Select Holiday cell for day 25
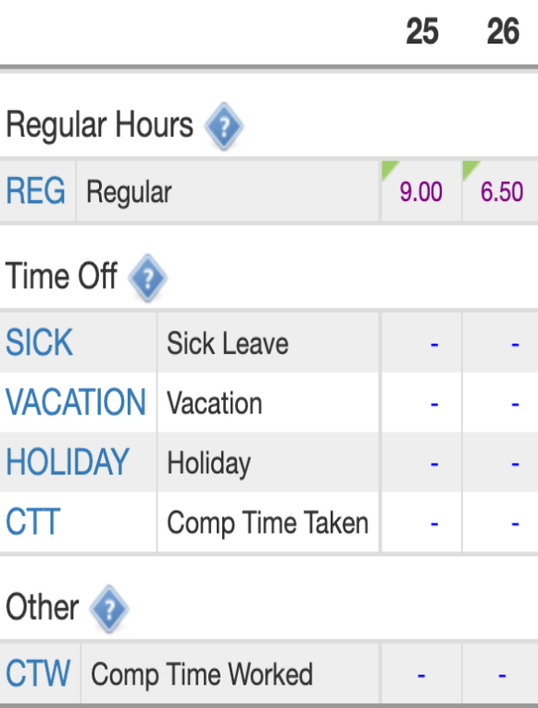The height and width of the screenshot is (708, 538). 421,461
